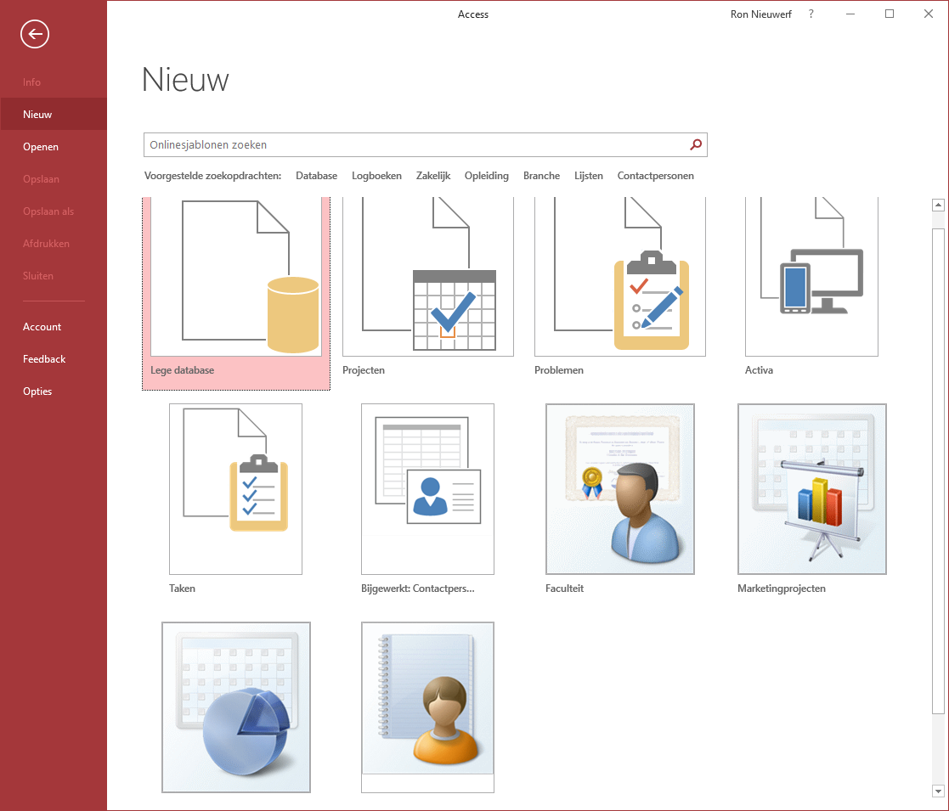
Task: Open the Account page
Action: (54, 327)
